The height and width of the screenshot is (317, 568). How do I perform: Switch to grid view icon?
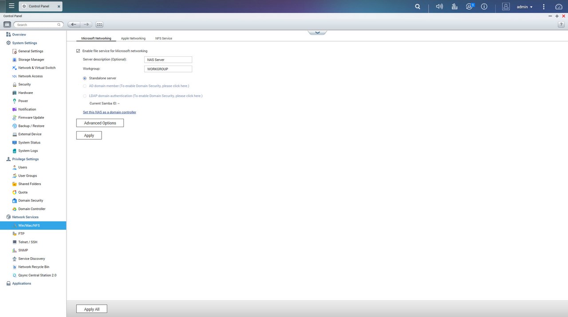coord(99,24)
